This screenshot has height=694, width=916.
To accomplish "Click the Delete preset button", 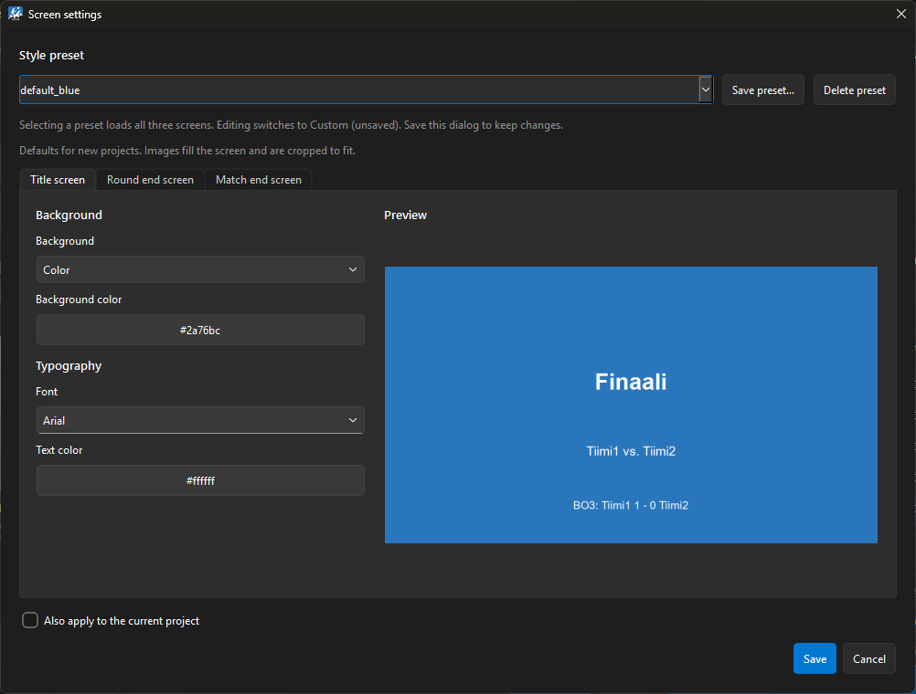I will pos(854,89).
